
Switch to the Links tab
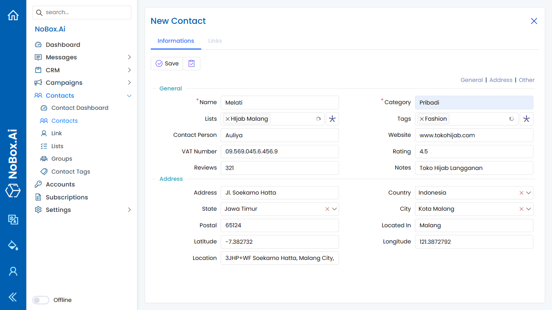pyautogui.click(x=215, y=41)
